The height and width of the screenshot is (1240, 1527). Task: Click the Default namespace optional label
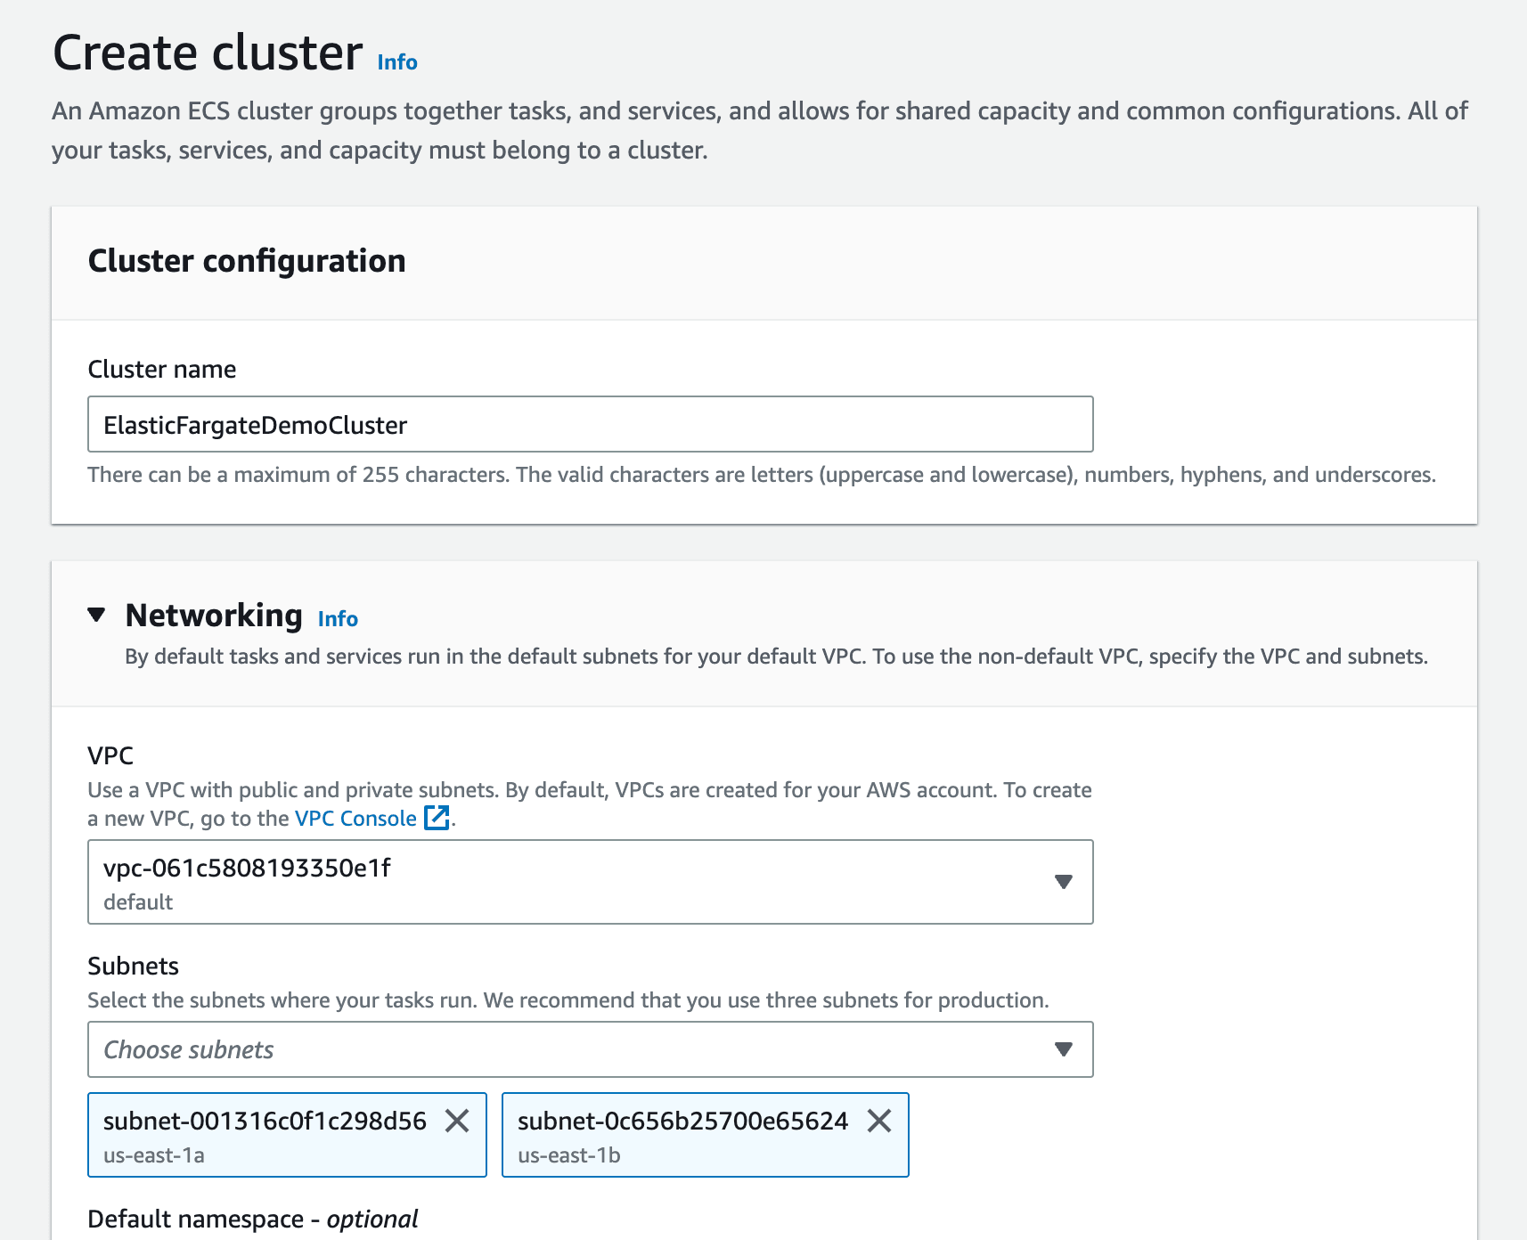[x=253, y=1219]
